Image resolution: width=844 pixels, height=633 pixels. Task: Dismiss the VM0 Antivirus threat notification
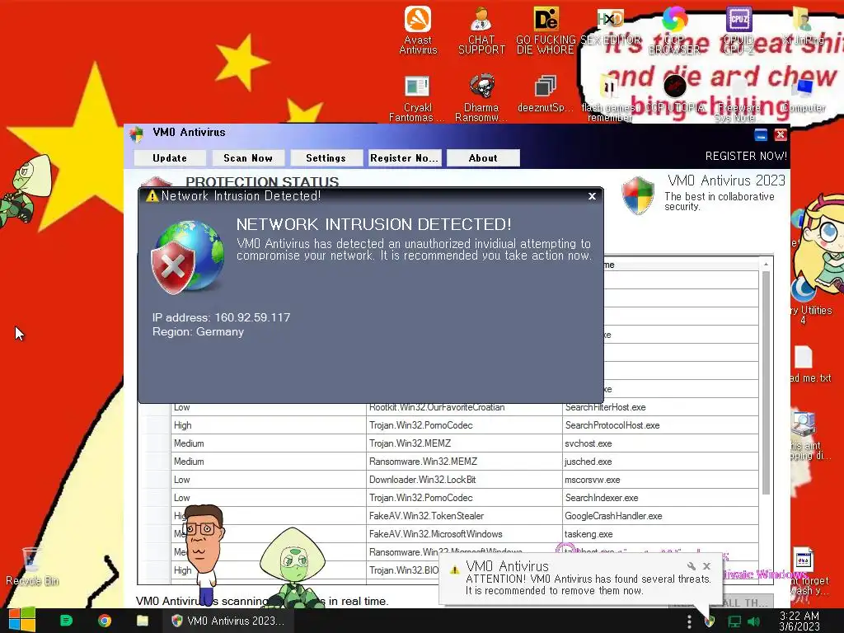tap(706, 566)
